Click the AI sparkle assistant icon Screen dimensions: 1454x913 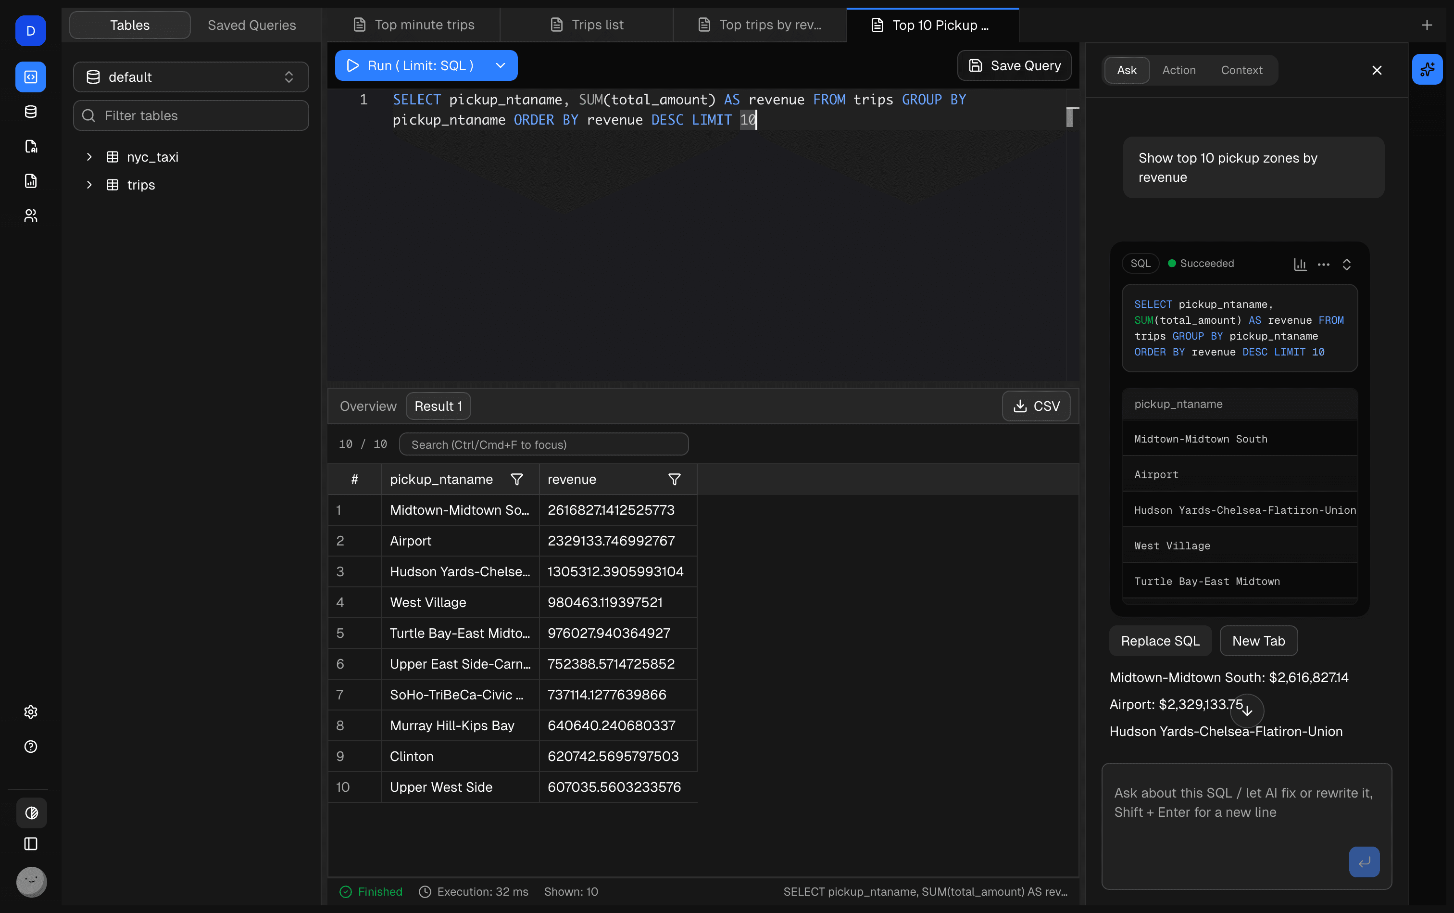click(x=1427, y=69)
